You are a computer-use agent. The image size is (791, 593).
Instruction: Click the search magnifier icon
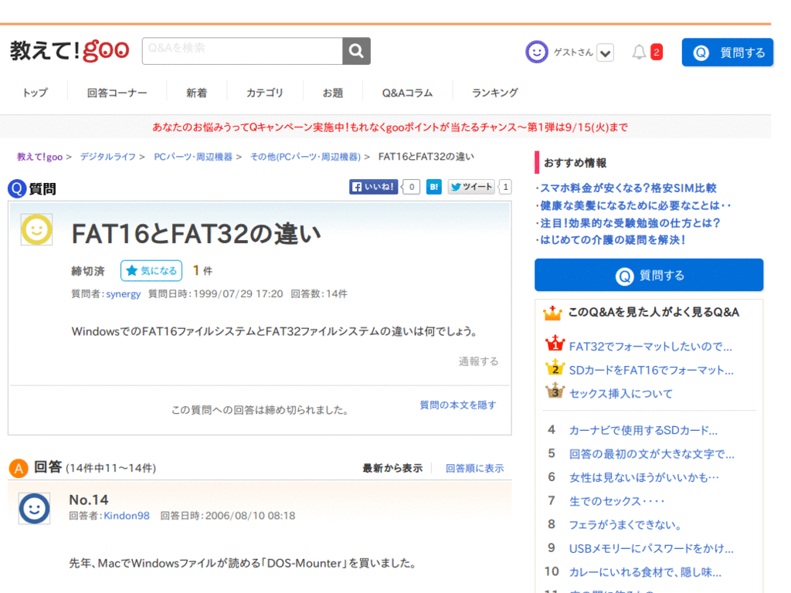pyautogui.click(x=355, y=50)
